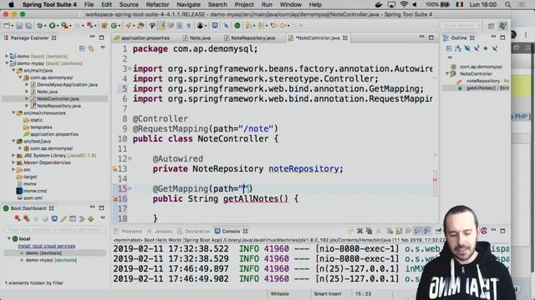Remove launch X icon in Console
This screenshot has height=300, width=535.
pos(359,231)
